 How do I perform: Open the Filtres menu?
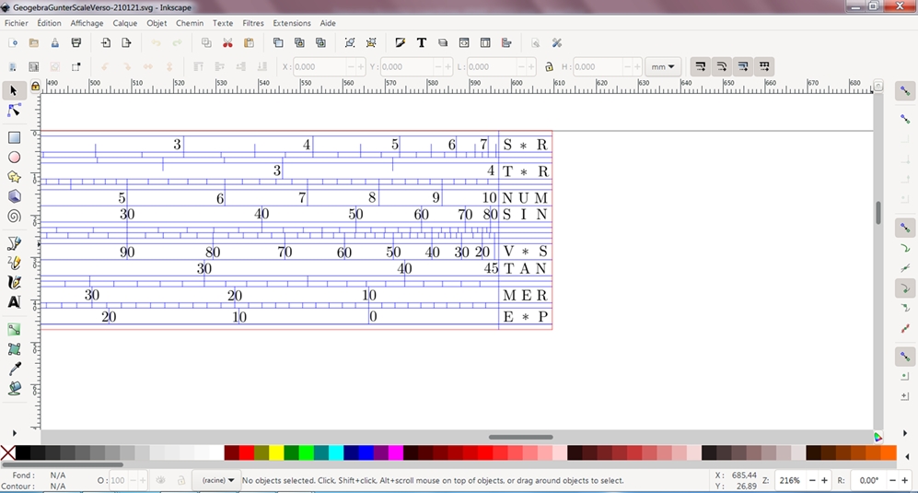[x=253, y=23]
